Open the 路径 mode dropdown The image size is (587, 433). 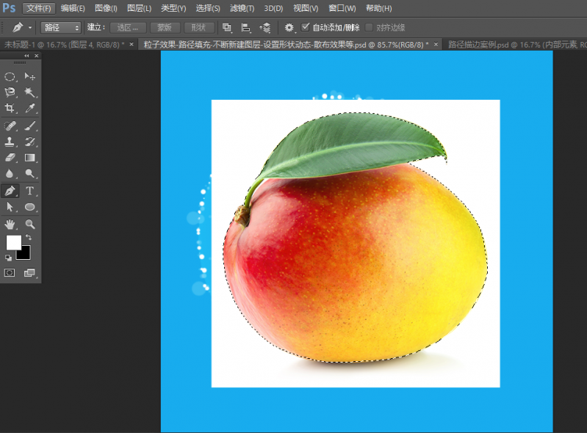coord(61,27)
